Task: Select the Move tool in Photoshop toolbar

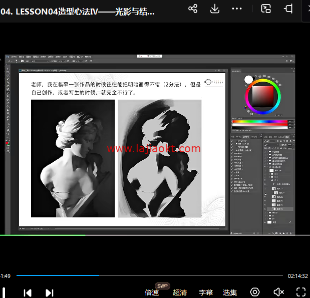Action: 8,69
